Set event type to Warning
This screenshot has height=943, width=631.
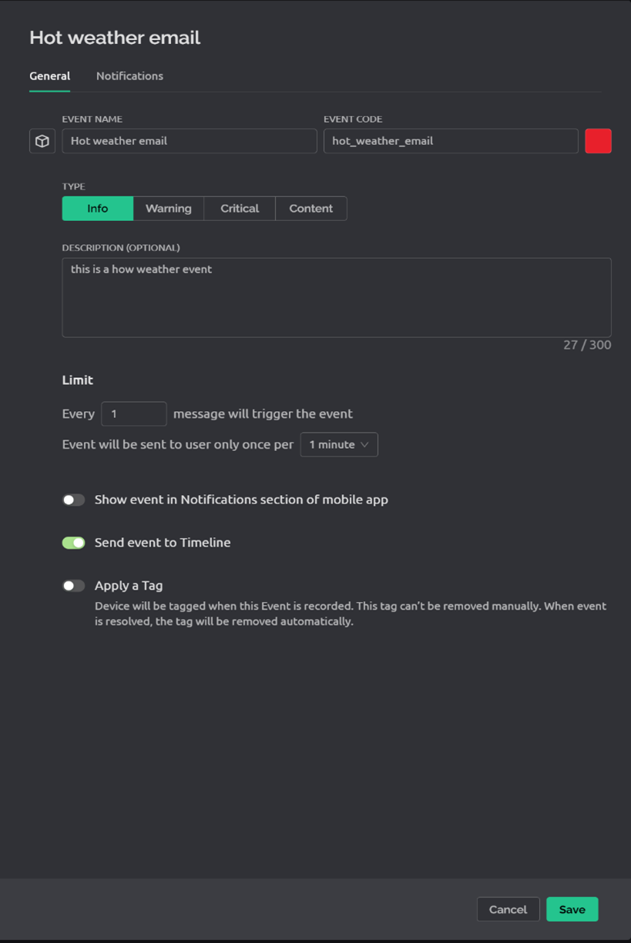coord(169,209)
